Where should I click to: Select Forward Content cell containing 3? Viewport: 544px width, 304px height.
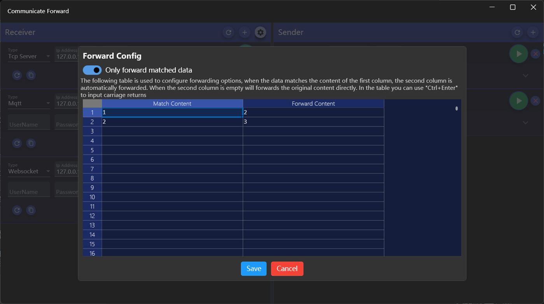(x=313, y=122)
